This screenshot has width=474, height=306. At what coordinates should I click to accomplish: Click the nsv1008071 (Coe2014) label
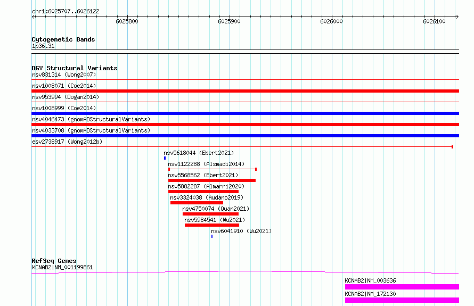click(x=64, y=86)
